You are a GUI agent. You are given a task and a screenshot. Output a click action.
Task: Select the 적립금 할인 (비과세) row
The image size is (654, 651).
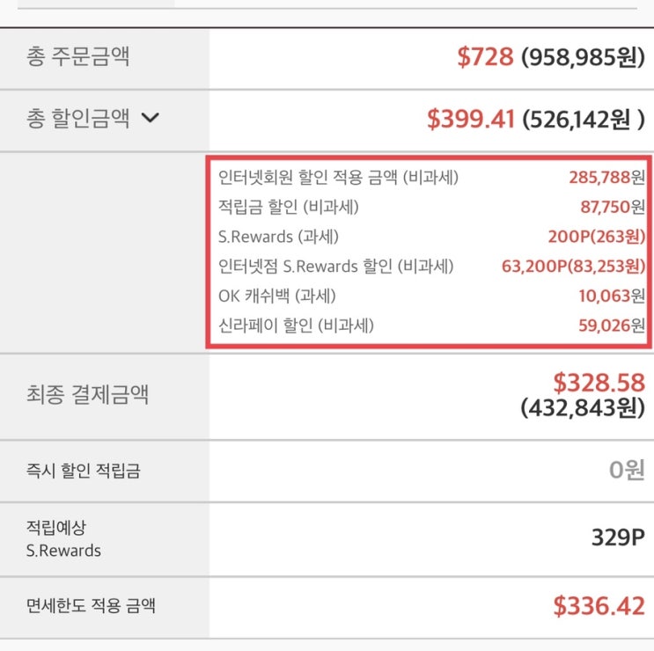288,207
